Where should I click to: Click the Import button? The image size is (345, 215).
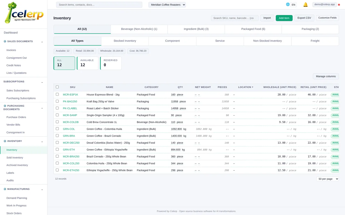[x=267, y=18]
